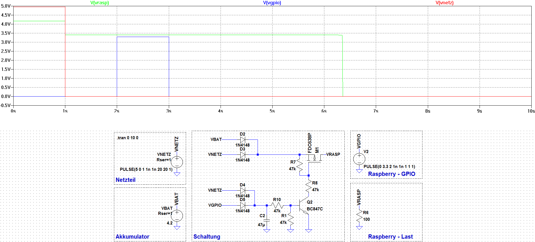Click the 5.0V voltage axis label
The width and height of the screenshot is (535, 242).
tap(6, 6)
